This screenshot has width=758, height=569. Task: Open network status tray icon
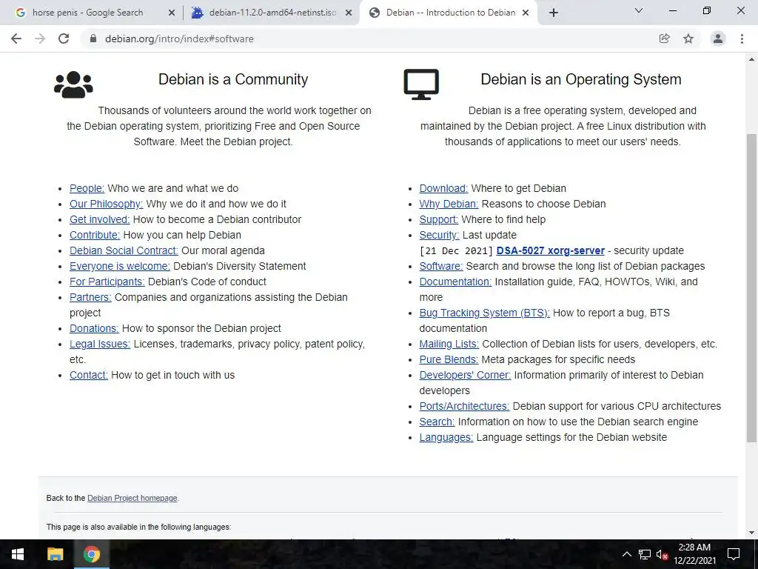point(645,554)
